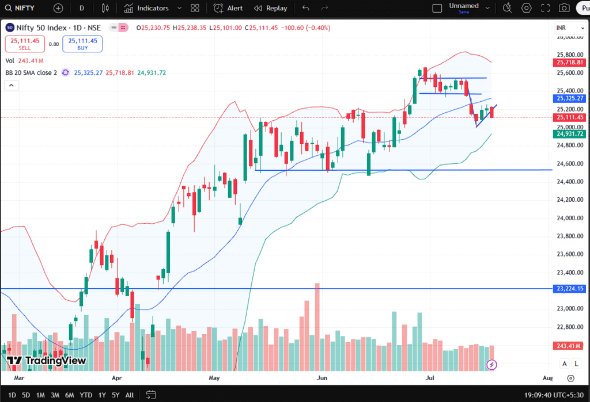Open quick search lightning magnifier icon
The image size is (590, 402).
[507, 8]
